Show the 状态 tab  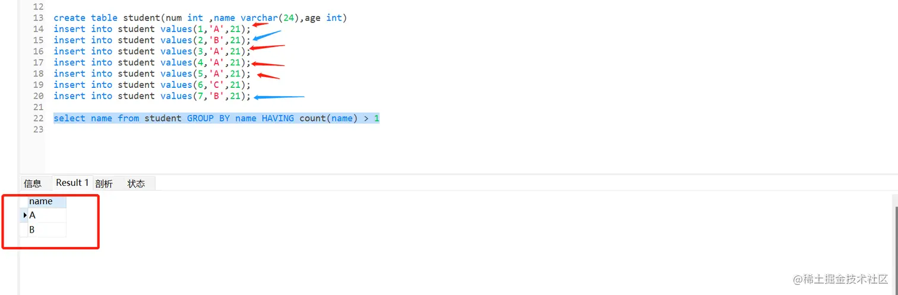[x=136, y=183]
